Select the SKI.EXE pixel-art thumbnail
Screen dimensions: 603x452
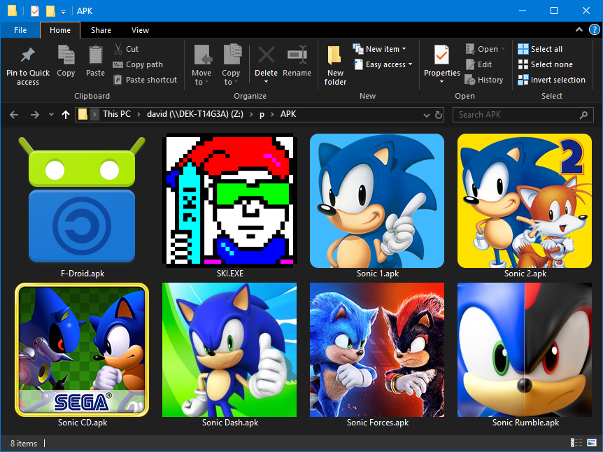229,200
